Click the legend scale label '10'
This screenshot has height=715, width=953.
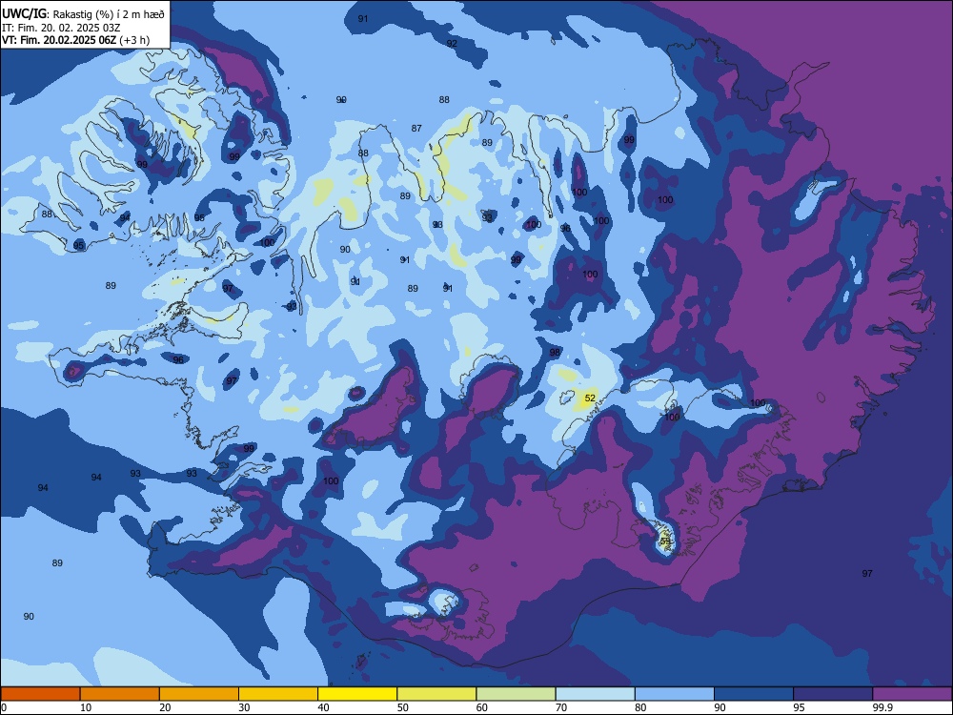click(x=86, y=707)
